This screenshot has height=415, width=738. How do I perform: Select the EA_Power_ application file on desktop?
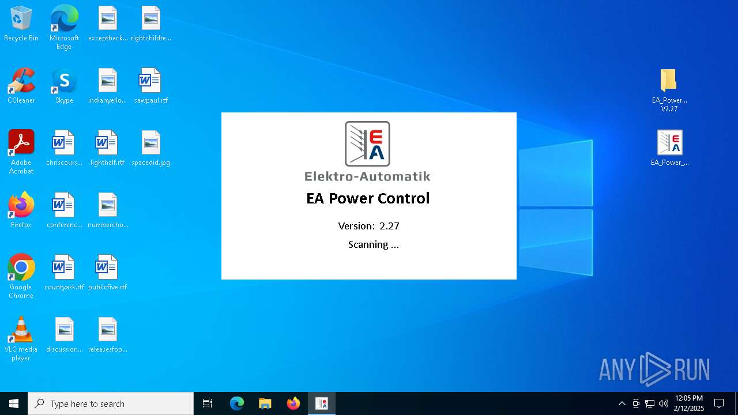pos(669,149)
